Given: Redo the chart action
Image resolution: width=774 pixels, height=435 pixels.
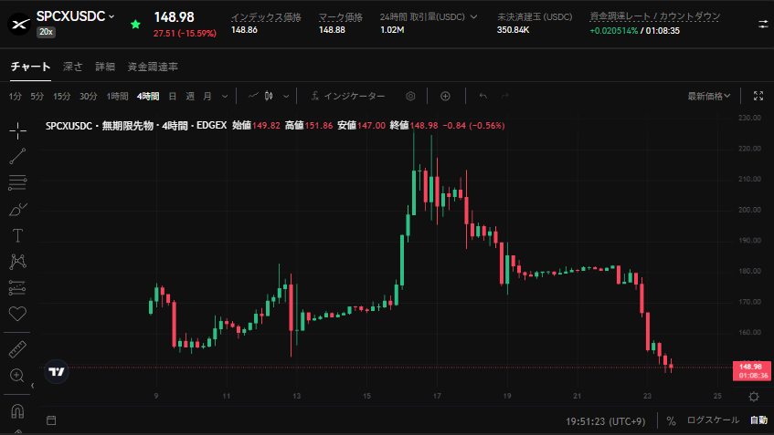Looking at the screenshot, I should (504, 96).
